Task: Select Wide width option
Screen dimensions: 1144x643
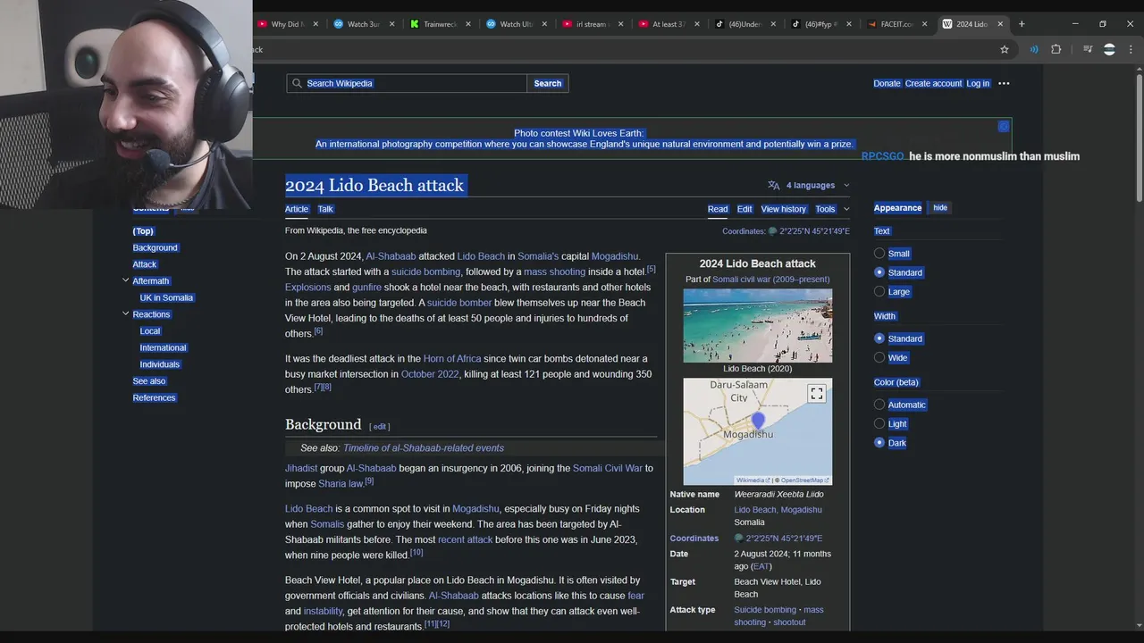Action: tap(879, 357)
